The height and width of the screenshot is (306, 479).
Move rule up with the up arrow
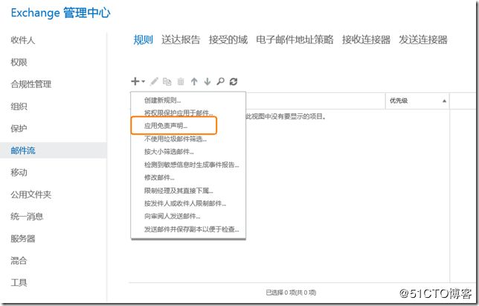pyautogui.click(x=194, y=81)
